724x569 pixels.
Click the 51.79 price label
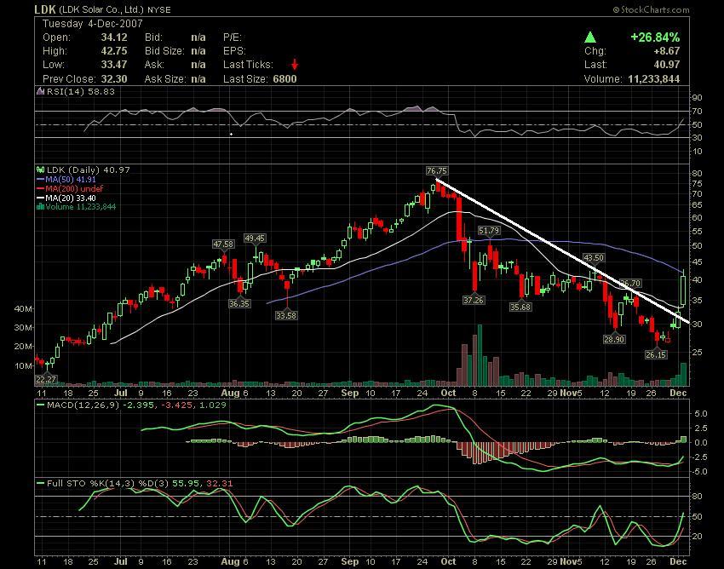tap(489, 231)
